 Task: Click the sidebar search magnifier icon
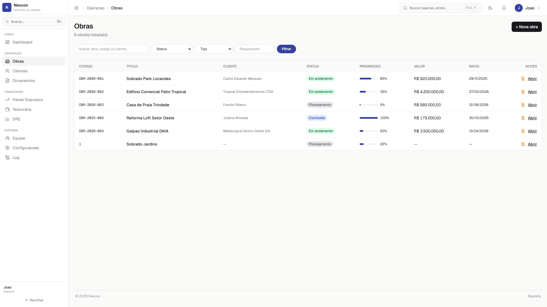7,22
